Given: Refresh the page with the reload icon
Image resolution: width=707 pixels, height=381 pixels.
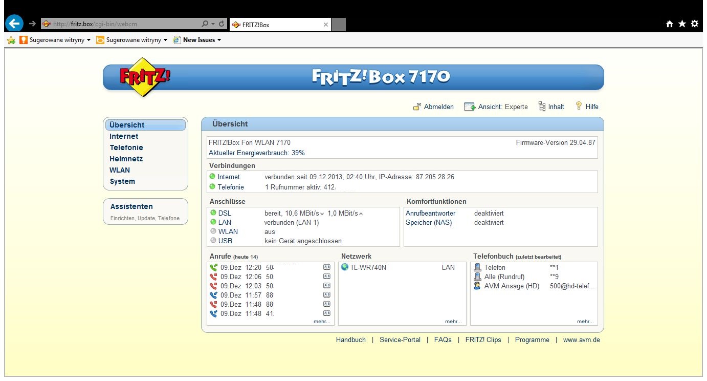Looking at the screenshot, I should (x=222, y=24).
